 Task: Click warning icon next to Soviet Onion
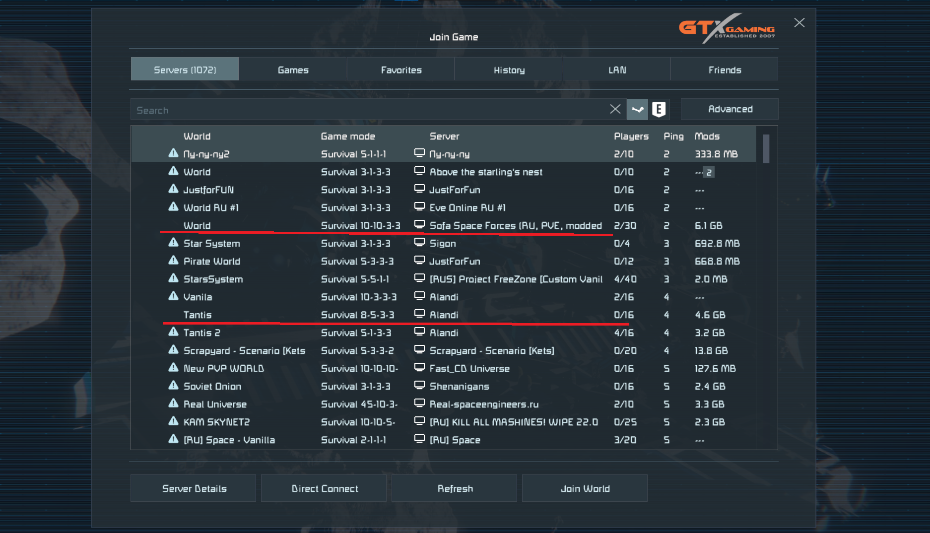[173, 386]
